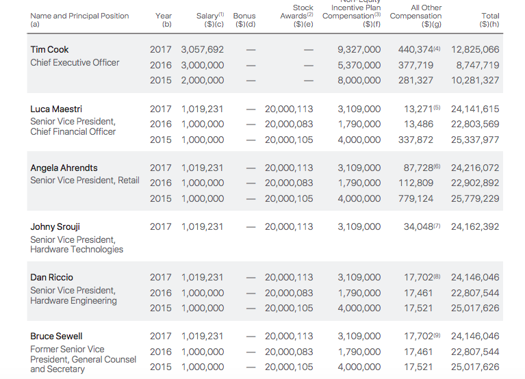Select Luca Maestri's 2015 other compensation 337,872

415,140
